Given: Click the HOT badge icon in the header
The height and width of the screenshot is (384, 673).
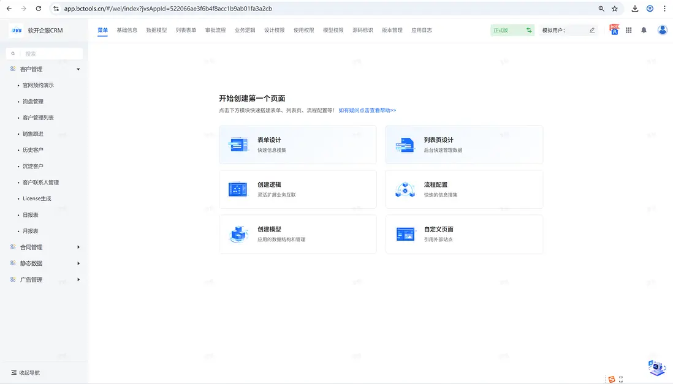Looking at the screenshot, I should point(614,29).
